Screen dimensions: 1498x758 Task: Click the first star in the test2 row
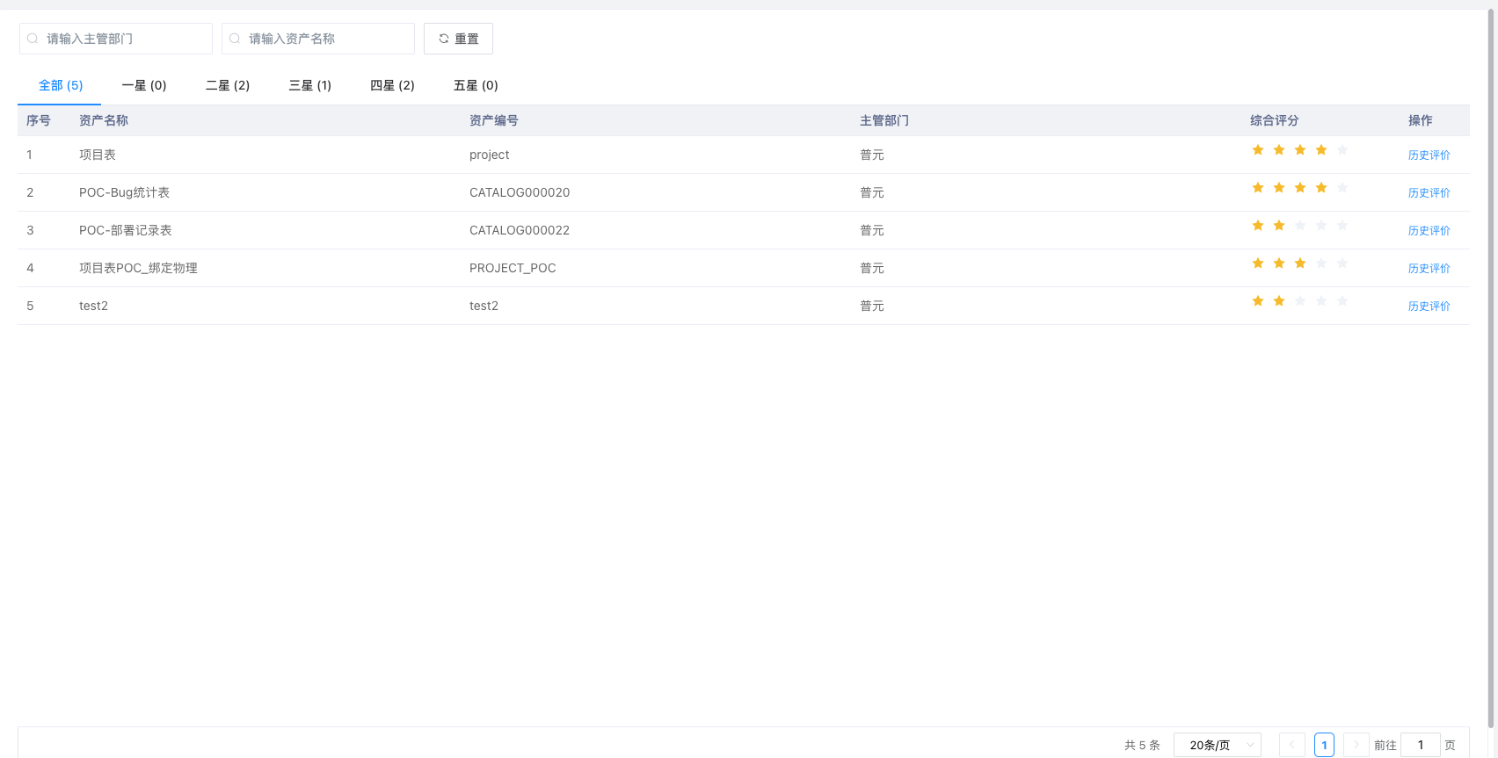click(x=1258, y=301)
